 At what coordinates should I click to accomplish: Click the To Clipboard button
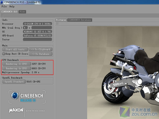[x=41, y=50]
